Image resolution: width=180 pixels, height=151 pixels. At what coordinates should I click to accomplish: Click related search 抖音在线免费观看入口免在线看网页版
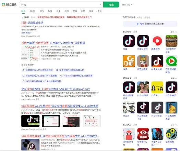(42, 81)
